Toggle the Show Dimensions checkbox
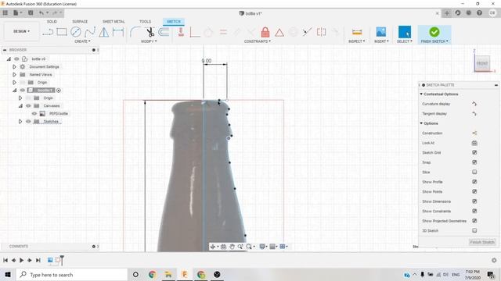 (474, 201)
